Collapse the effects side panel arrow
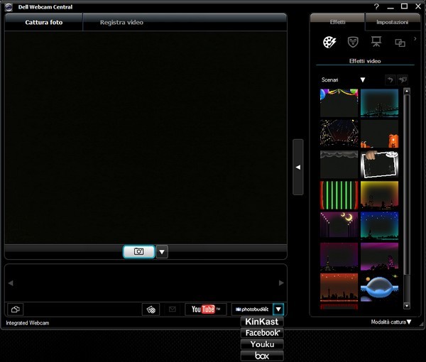 tap(298, 167)
